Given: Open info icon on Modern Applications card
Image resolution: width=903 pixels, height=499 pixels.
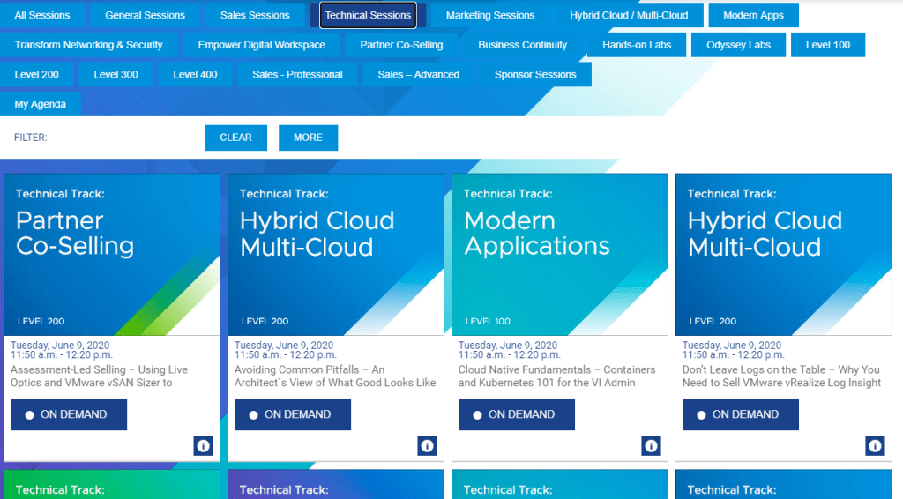Looking at the screenshot, I should [x=651, y=446].
